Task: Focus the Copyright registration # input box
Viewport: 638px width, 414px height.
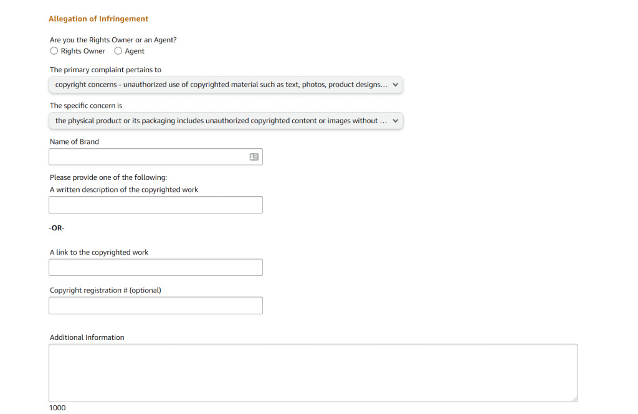Action: [156, 306]
